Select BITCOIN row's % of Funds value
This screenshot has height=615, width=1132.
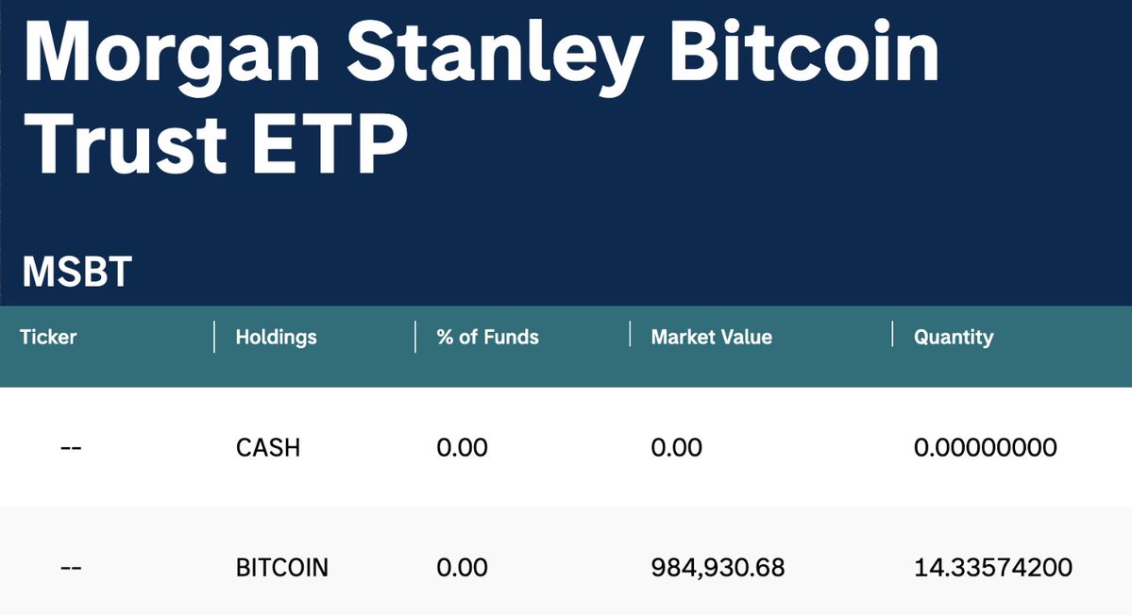tap(462, 568)
